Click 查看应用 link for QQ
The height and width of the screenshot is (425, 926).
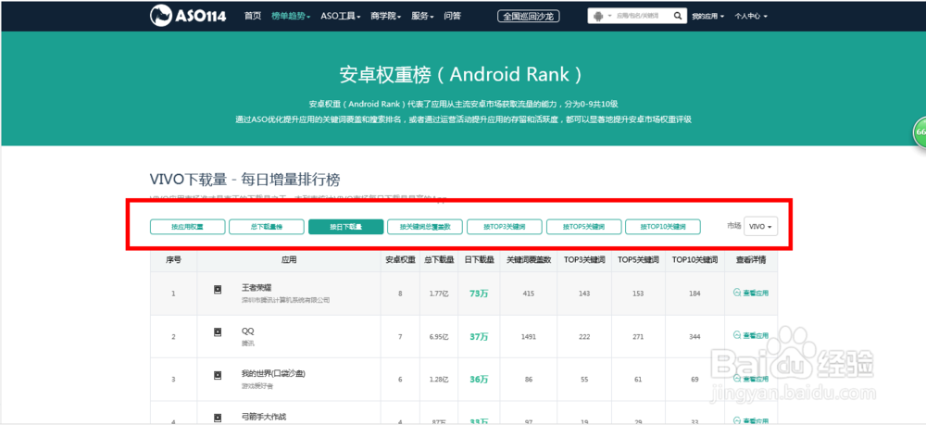tap(751, 335)
